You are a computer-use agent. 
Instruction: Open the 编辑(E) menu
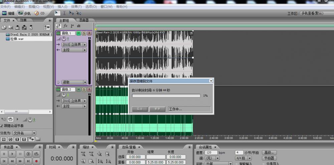[19, 7]
